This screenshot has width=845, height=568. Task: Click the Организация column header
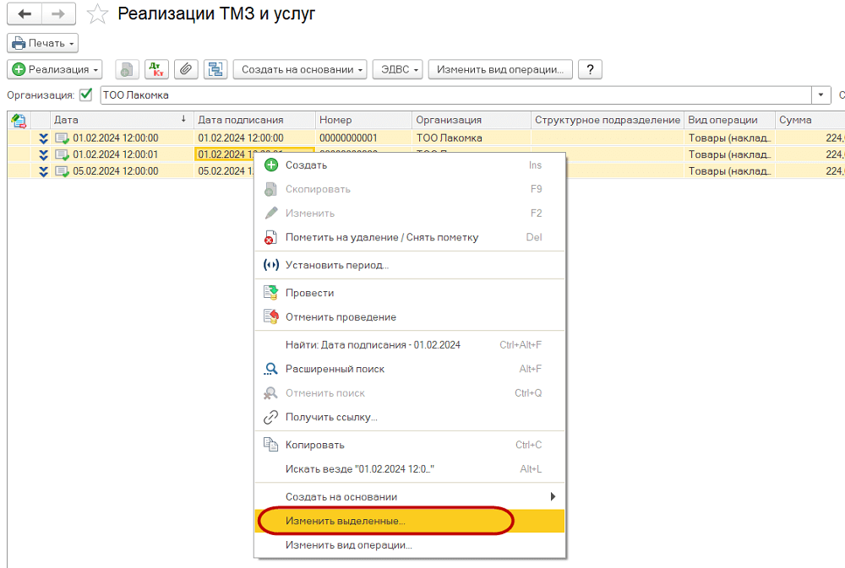(x=472, y=120)
